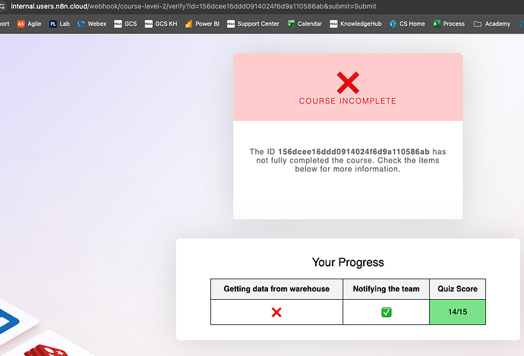Screen dimensions: 524x356
Task: Click the Agile bookmark orange icon
Action: (21, 24)
